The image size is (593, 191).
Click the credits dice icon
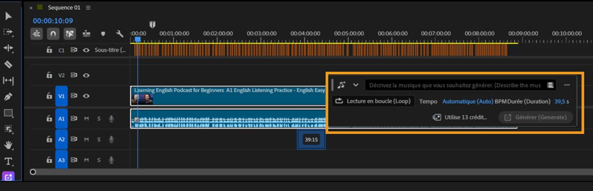(x=437, y=117)
